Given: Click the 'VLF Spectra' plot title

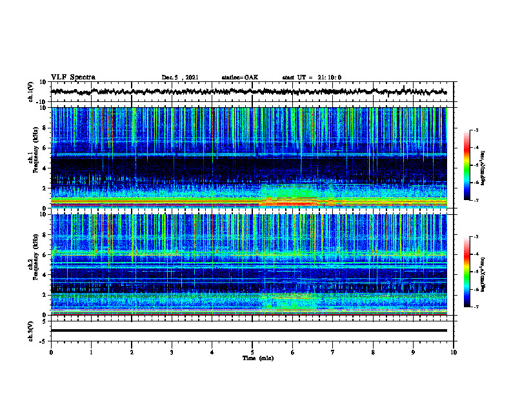Looking at the screenshot, I should pos(73,77).
